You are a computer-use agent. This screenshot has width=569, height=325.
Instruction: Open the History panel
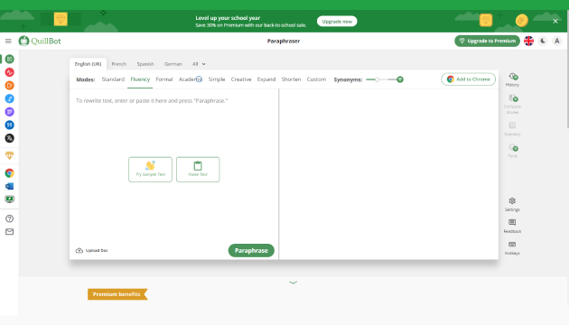pos(512,79)
